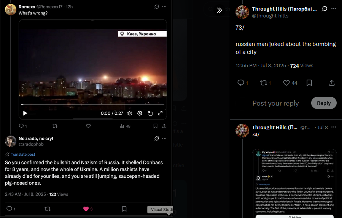
Task: Open the embedded Grok screenshot in 74/
Action: click(294, 183)
